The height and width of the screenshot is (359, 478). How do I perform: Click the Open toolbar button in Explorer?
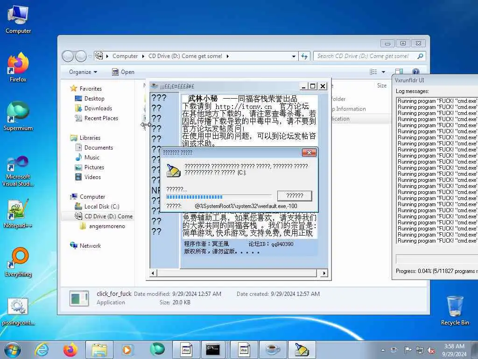click(123, 72)
